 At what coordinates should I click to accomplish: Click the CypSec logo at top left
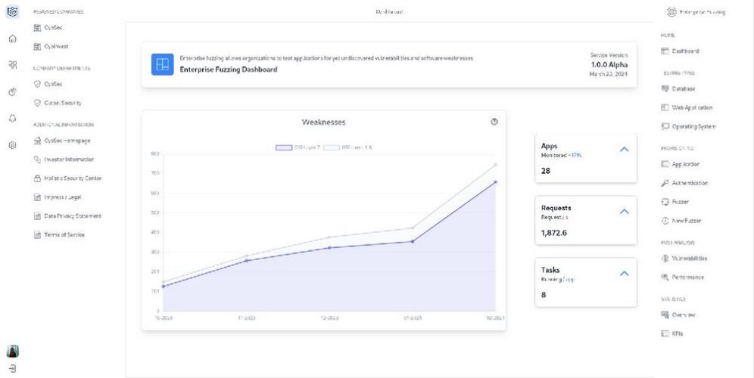(12, 12)
